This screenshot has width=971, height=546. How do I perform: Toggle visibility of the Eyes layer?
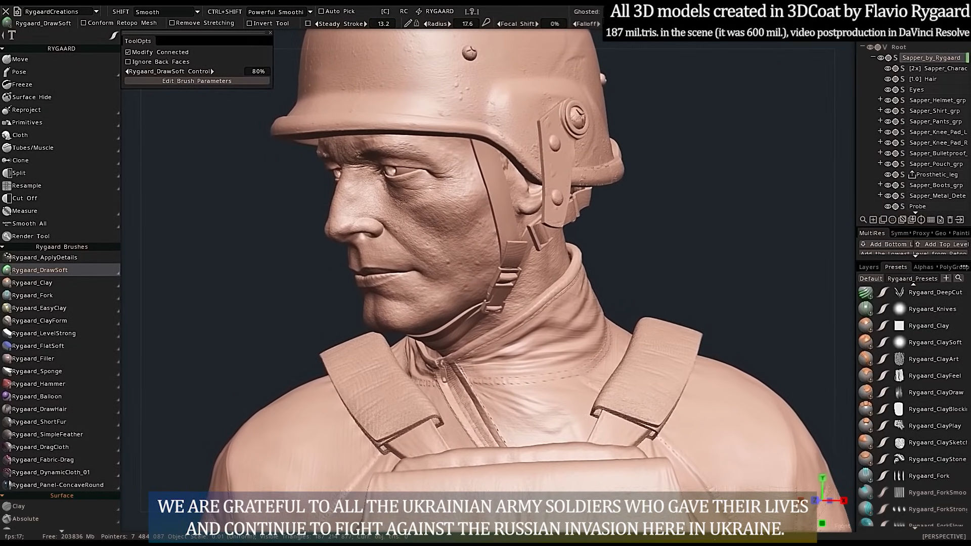[x=887, y=89]
